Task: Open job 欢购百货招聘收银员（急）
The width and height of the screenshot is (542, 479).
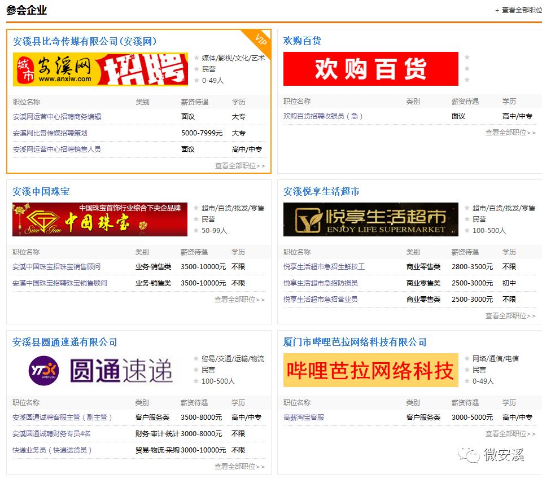Action: [x=323, y=116]
